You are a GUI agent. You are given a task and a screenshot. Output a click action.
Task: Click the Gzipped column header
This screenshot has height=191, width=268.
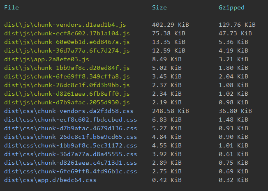[231, 7]
